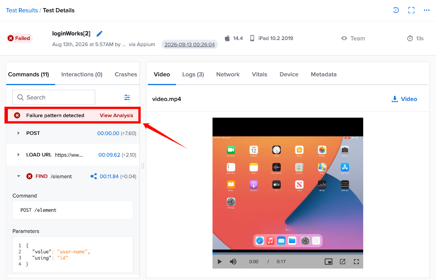The height and width of the screenshot is (280, 436).
Task: Jump to timestamp 00:11.84 on FIND
Action: pos(109,176)
